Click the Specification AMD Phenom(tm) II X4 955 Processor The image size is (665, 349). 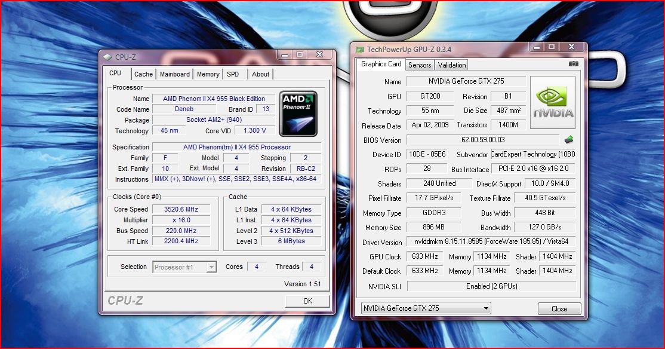tap(236, 147)
